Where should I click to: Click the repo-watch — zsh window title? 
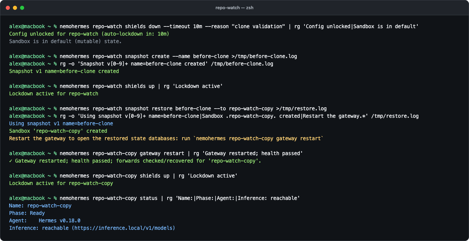point(234,7)
